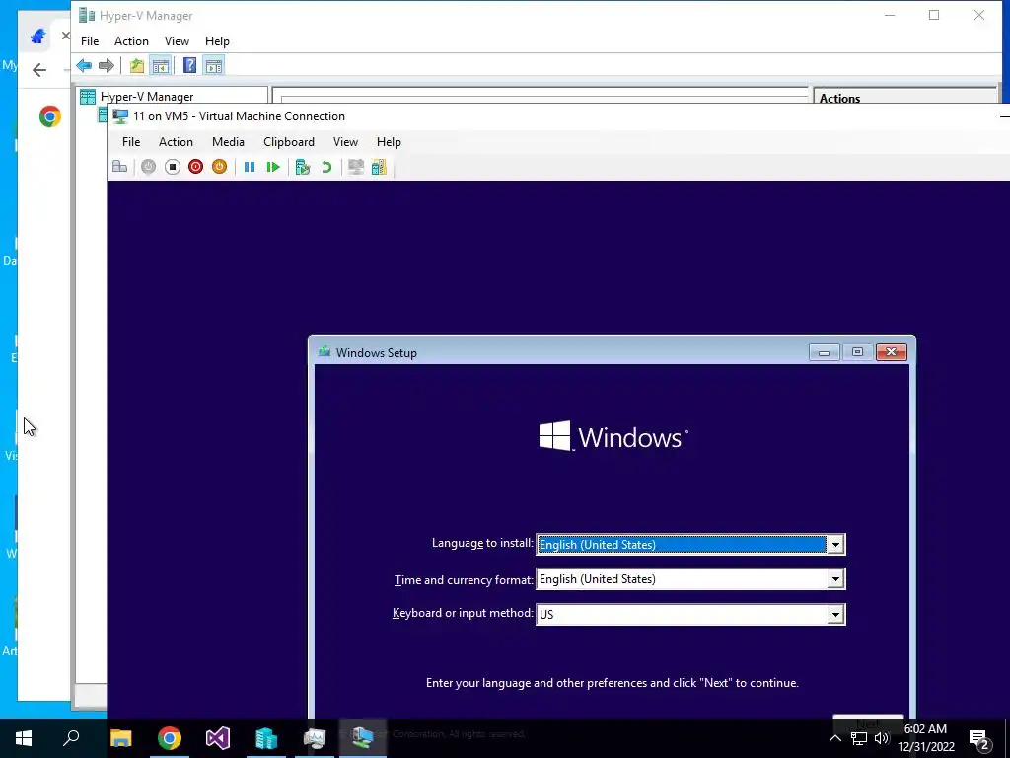Image resolution: width=1010 pixels, height=758 pixels.
Task: Create a checkpoint via toolbar icon
Action: pyautogui.click(x=302, y=167)
